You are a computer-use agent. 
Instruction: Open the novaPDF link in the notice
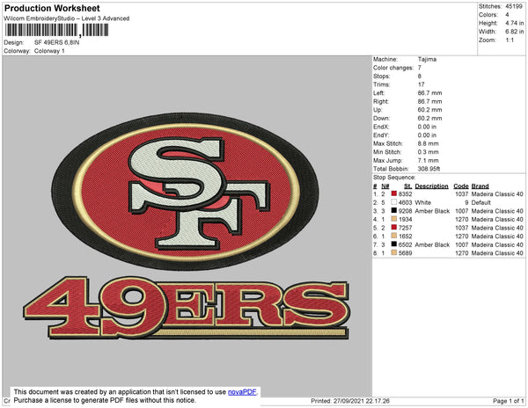[242, 392]
